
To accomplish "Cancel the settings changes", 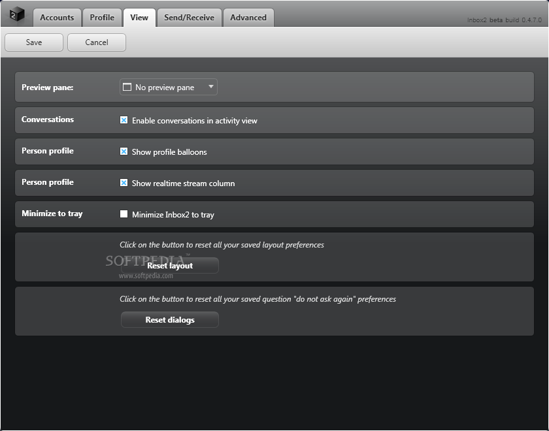I will click(x=97, y=42).
